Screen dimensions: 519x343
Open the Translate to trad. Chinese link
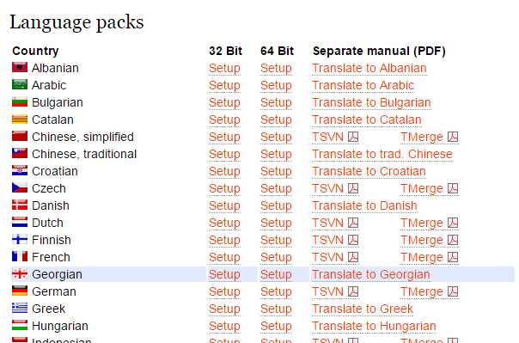(x=382, y=154)
